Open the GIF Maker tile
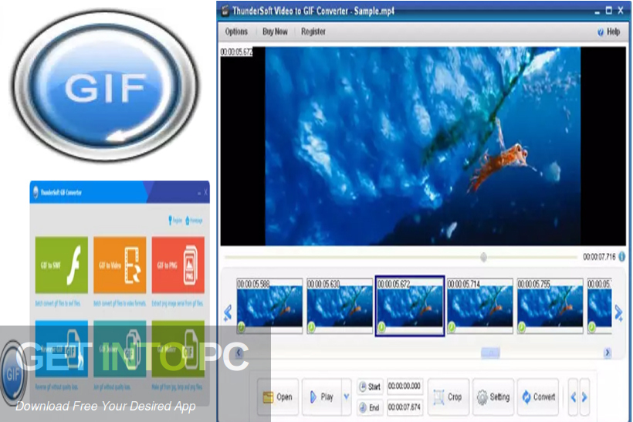Screen dimensions: 633x422 coord(178,349)
